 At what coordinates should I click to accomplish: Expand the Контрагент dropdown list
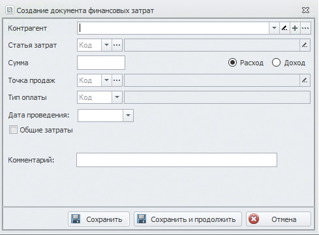tap(274, 28)
